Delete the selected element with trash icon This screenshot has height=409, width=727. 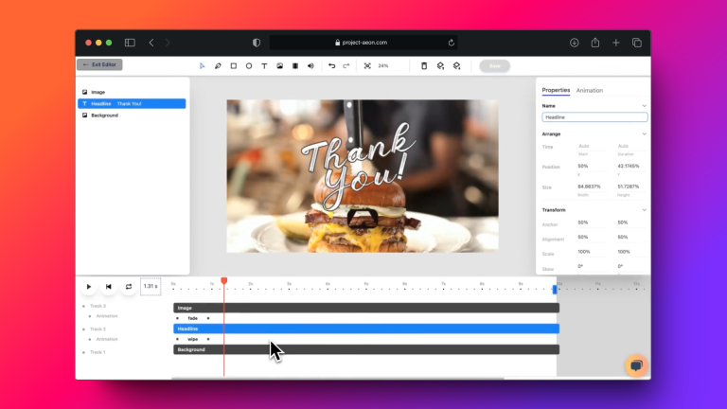tap(424, 66)
